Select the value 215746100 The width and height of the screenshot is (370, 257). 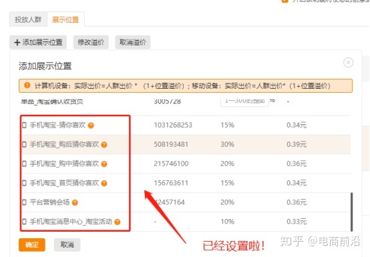click(171, 164)
